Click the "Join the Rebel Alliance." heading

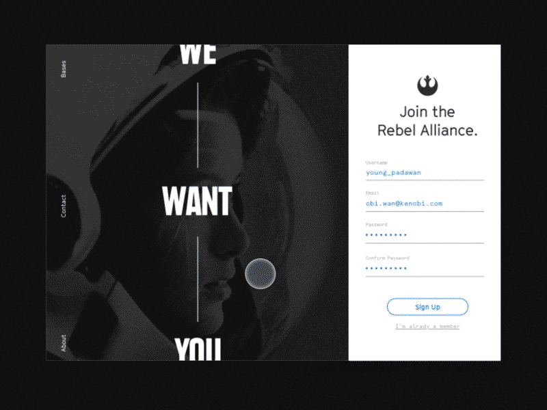(427, 121)
